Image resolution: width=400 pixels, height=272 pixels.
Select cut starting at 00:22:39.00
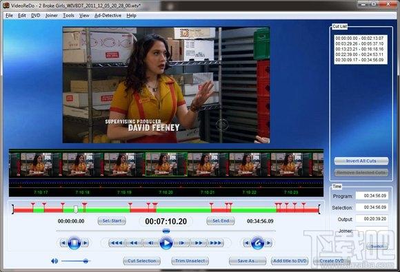(359, 54)
